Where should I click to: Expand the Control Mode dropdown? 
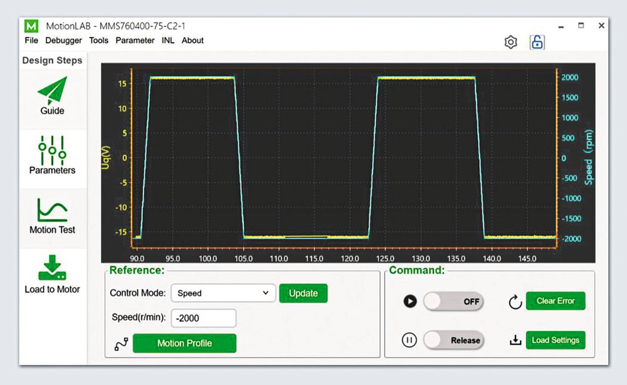(223, 293)
